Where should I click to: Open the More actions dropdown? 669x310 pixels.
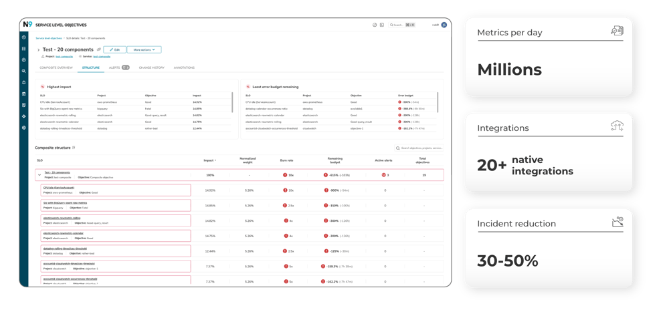(145, 49)
